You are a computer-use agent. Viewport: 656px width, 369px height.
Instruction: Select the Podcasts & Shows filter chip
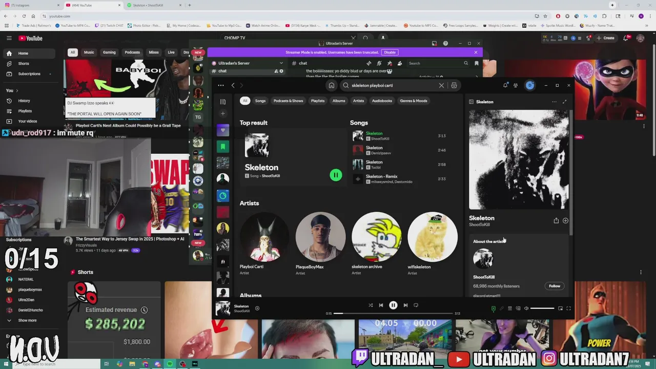pyautogui.click(x=288, y=101)
